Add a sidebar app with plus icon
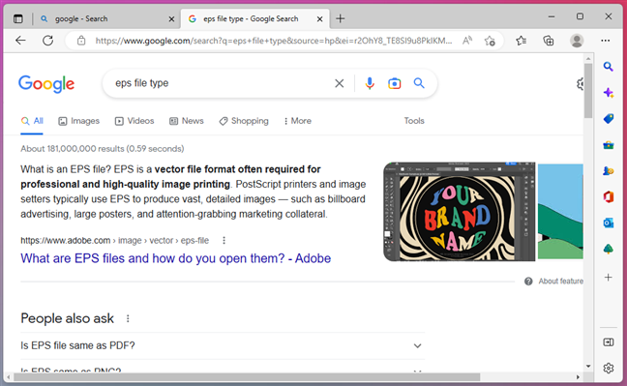Image resolution: width=627 pixels, height=386 pixels. (609, 278)
